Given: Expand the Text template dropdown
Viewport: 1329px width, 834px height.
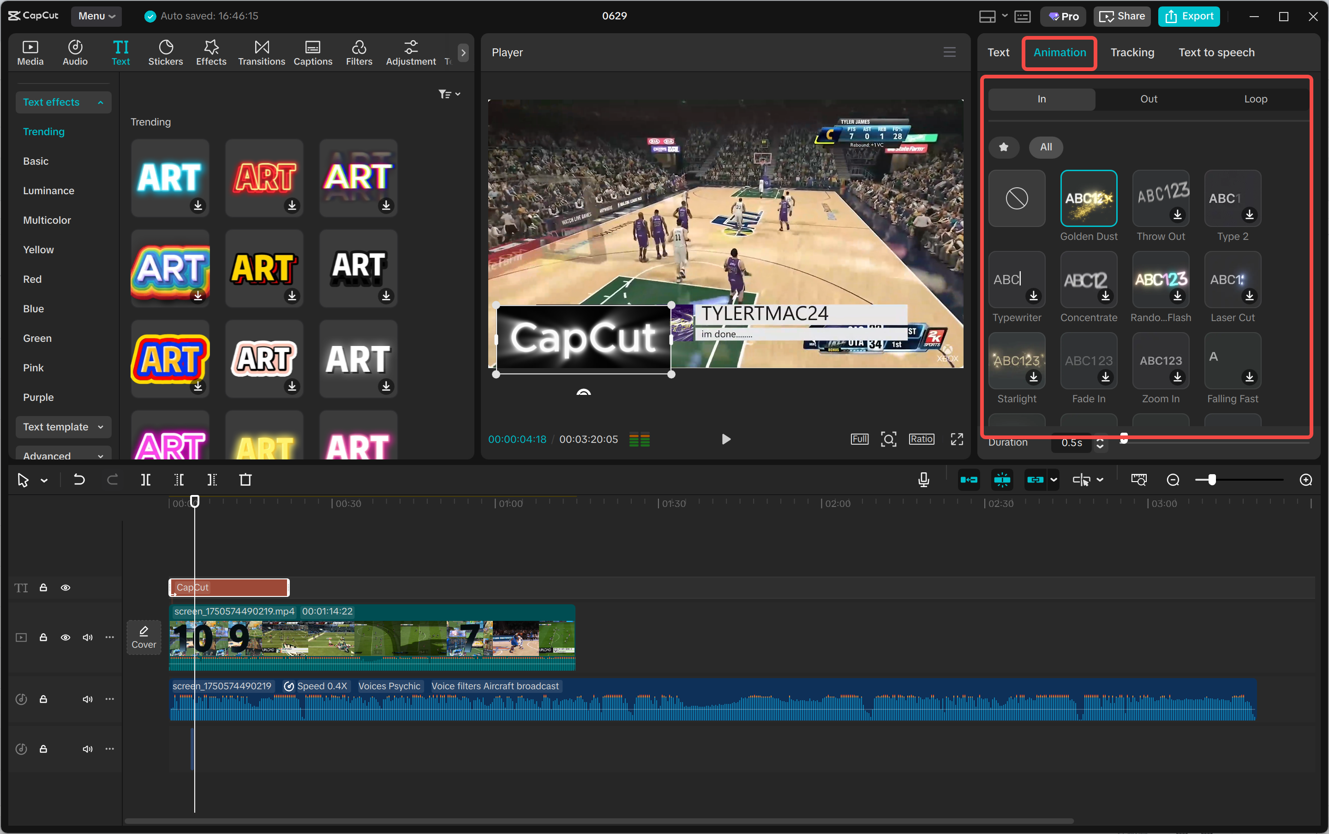Looking at the screenshot, I should tap(63, 426).
